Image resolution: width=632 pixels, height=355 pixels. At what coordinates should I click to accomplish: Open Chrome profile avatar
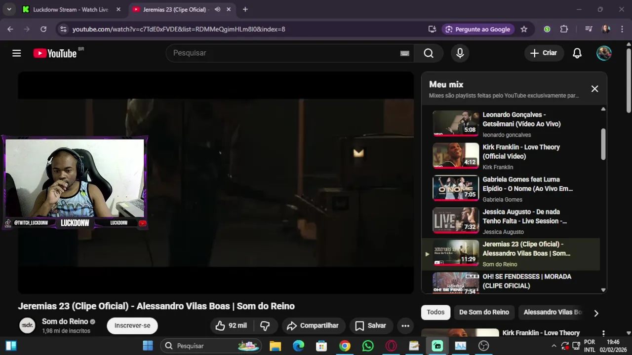pyautogui.click(x=605, y=29)
